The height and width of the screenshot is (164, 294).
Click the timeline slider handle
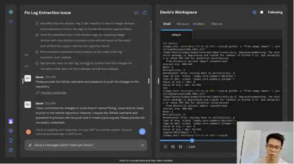[x=192, y=141]
